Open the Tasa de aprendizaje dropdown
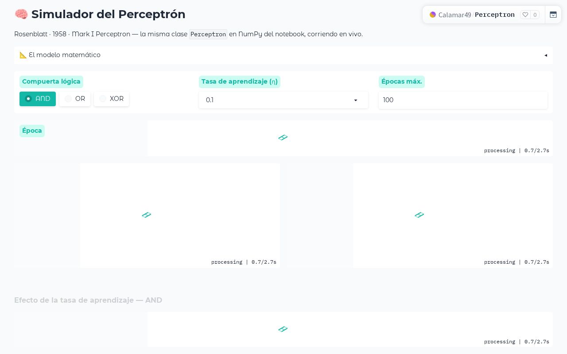The image size is (567, 354). 283,100
